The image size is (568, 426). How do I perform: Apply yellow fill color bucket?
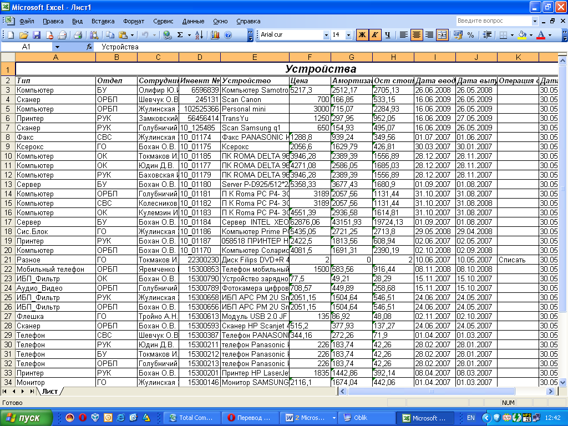522,35
